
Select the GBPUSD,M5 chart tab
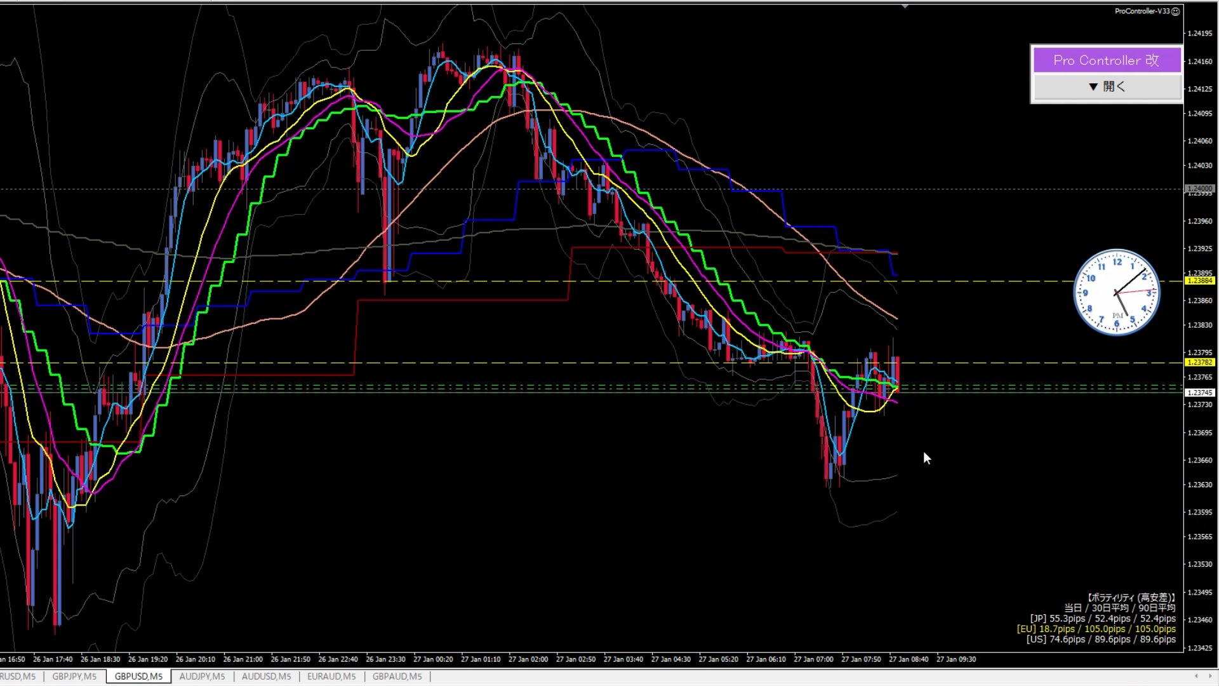[138, 676]
